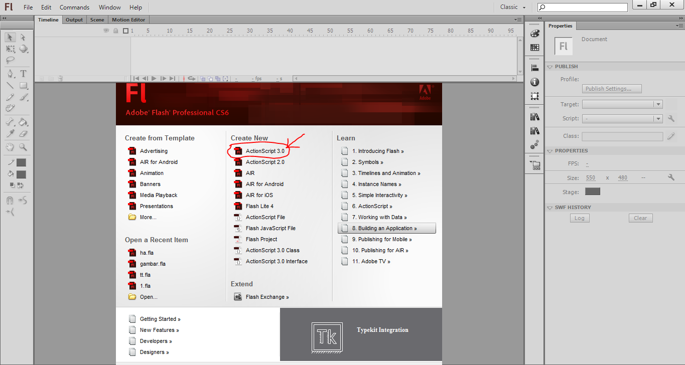The image size is (685, 365).
Task: Toggle Edit Multiple Frames in timeline
Action: [218, 79]
